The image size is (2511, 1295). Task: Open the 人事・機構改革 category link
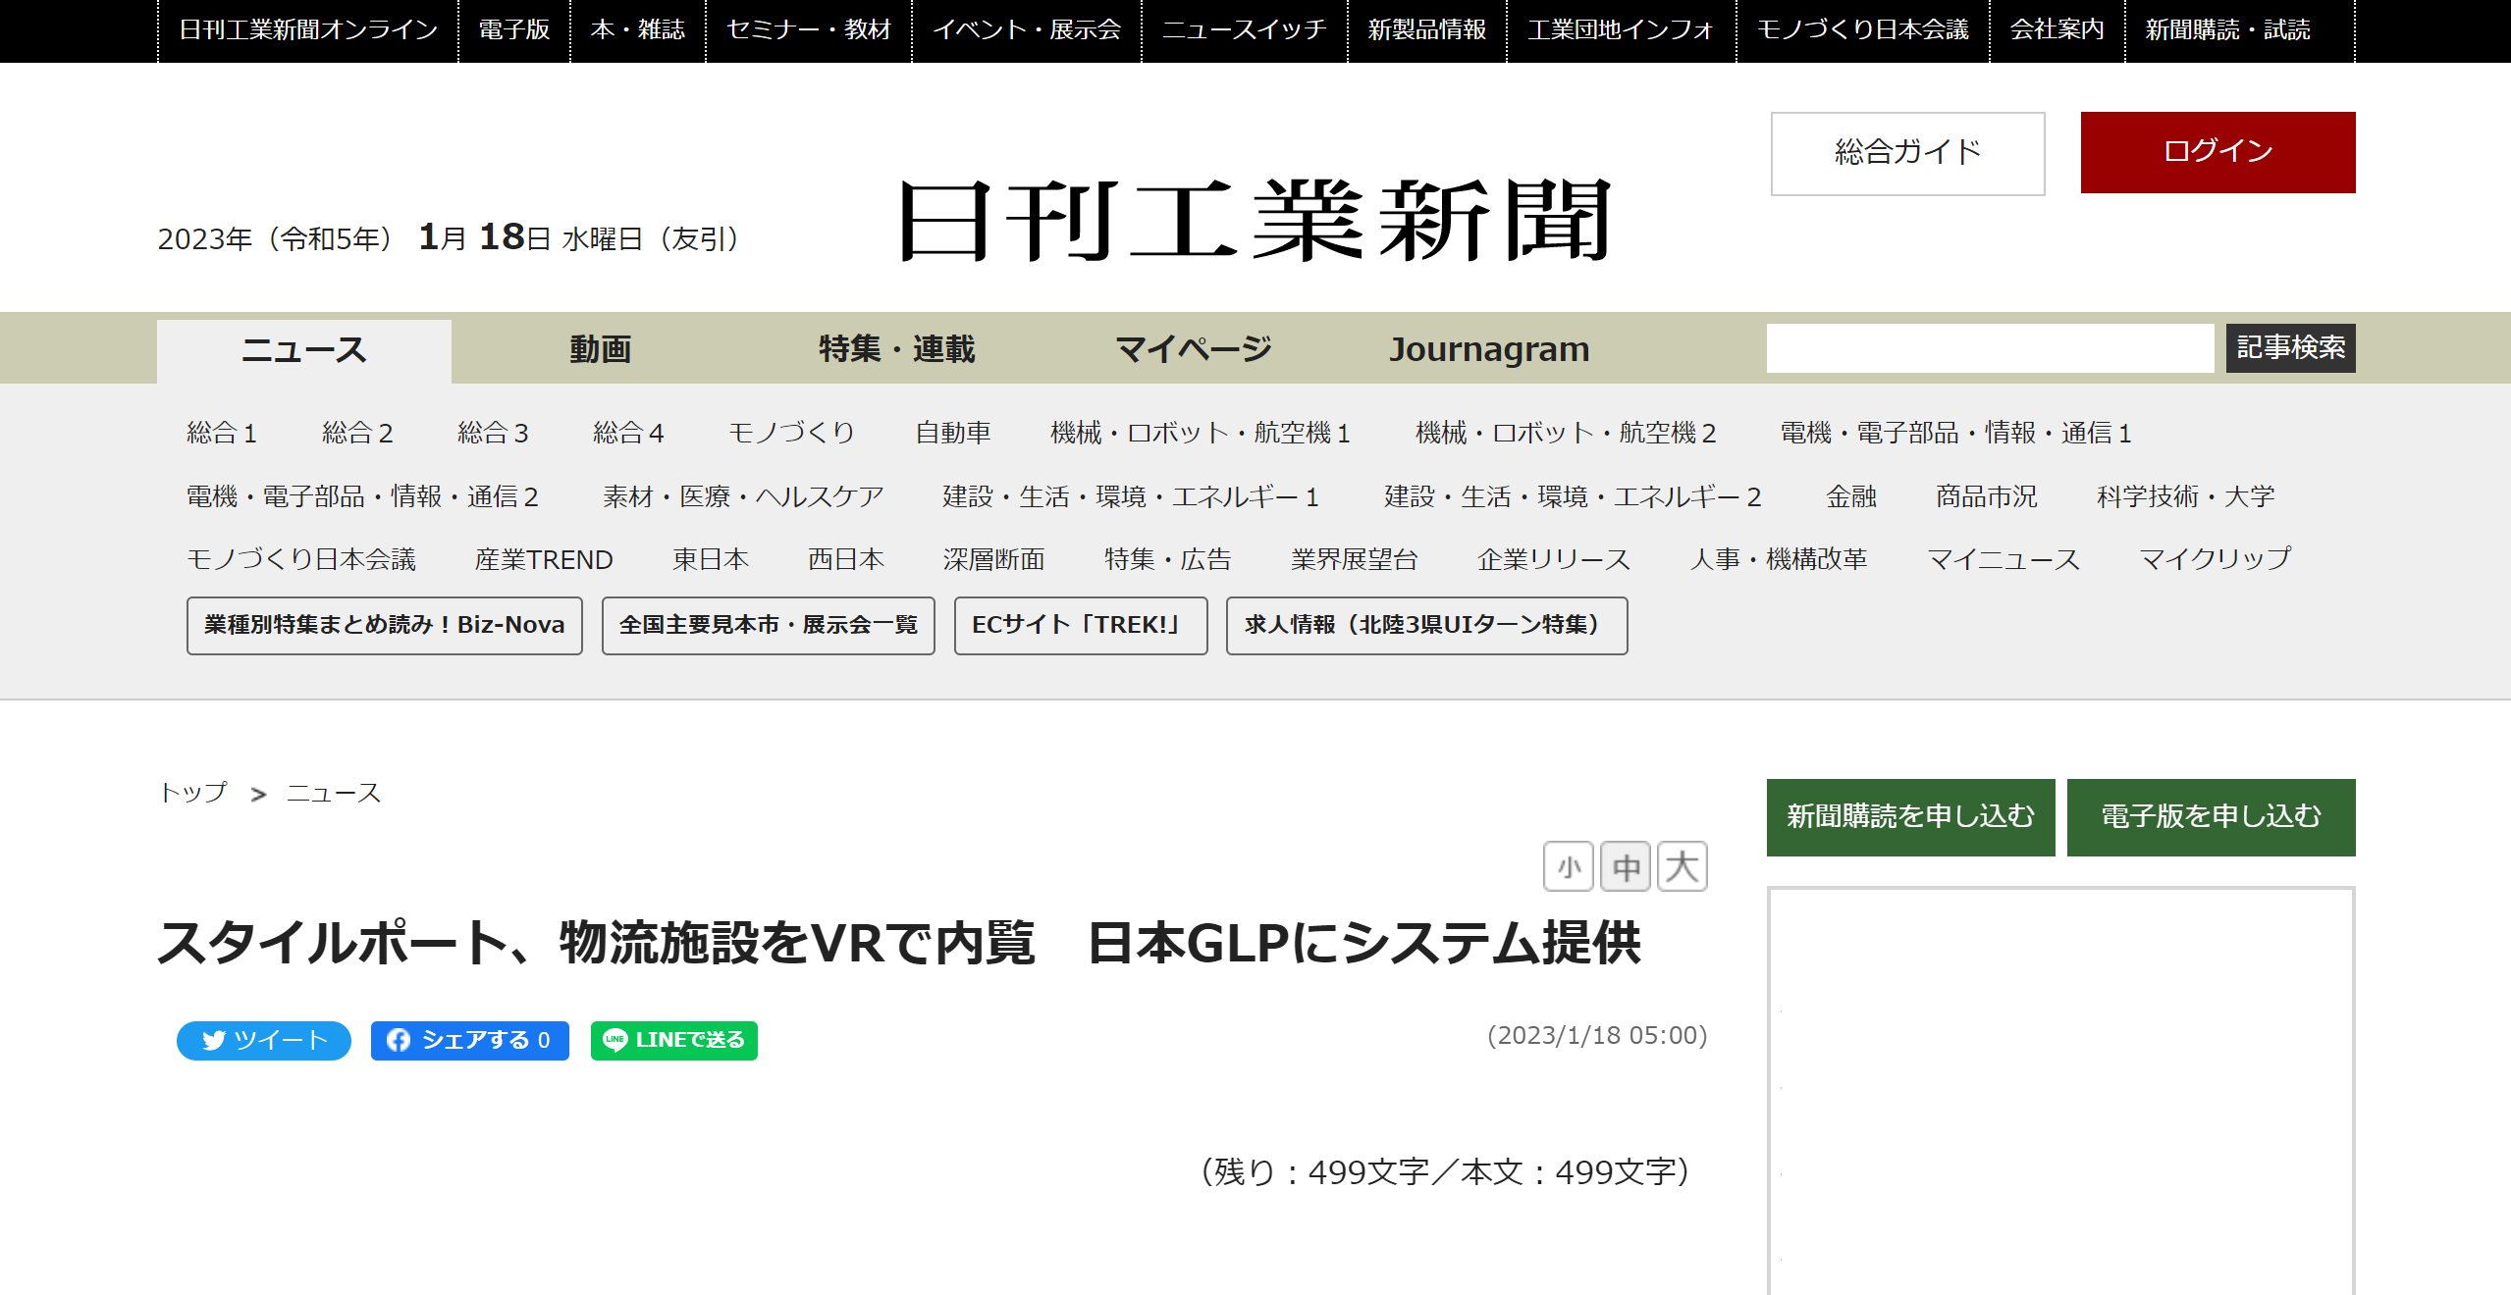1779,559
